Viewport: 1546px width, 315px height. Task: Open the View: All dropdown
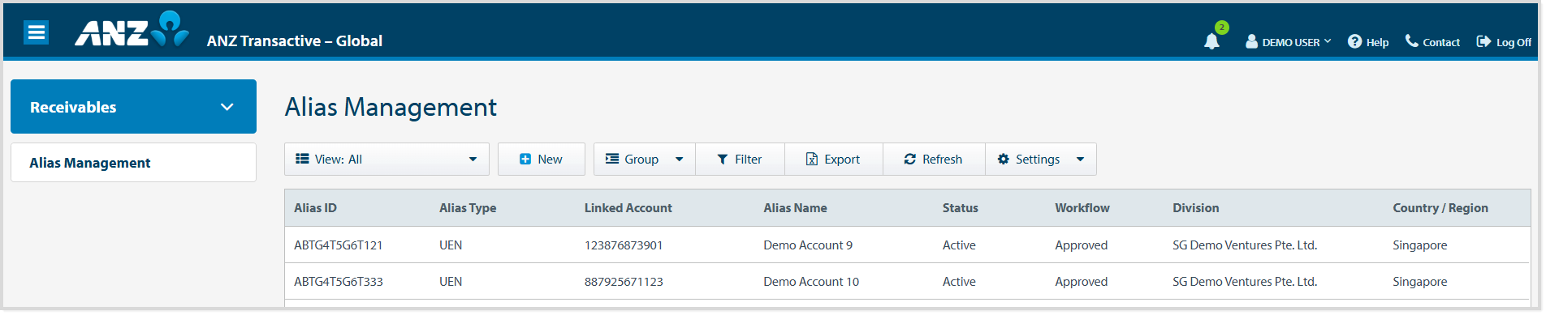coord(386,160)
